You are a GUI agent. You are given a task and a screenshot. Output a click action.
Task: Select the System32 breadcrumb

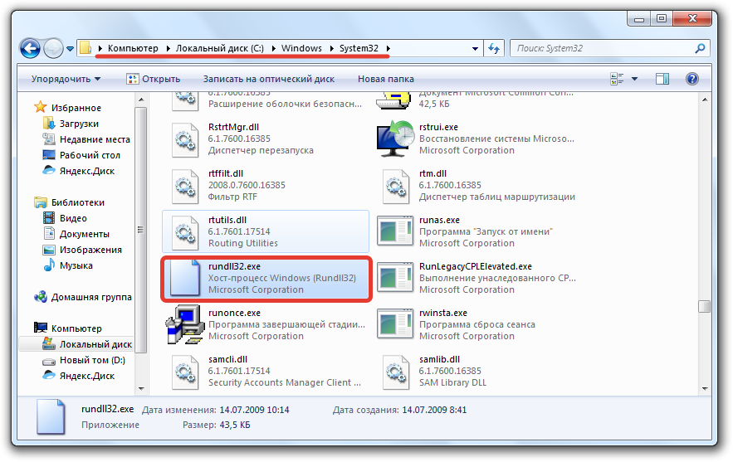click(359, 48)
